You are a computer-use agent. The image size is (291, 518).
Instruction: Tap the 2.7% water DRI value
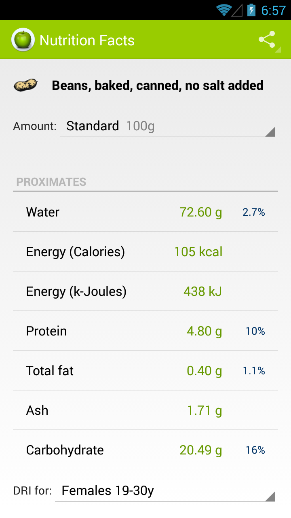(x=254, y=212)
